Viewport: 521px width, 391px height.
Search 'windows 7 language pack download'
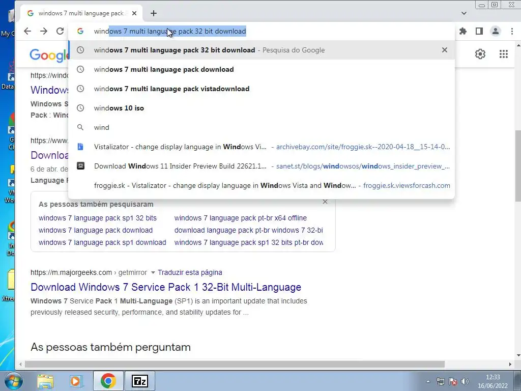coord(95,231)
